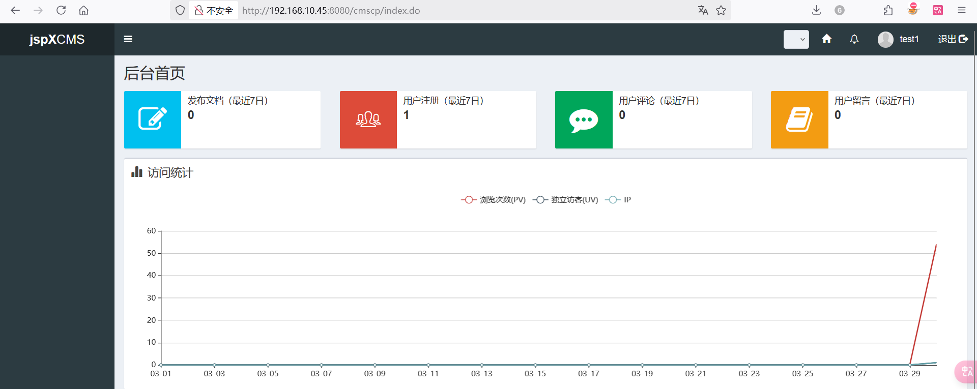The width and height of the screenshot is (977, 389).
Task: Click the blue publish documents icon
Action: click(x=153, y=119)
